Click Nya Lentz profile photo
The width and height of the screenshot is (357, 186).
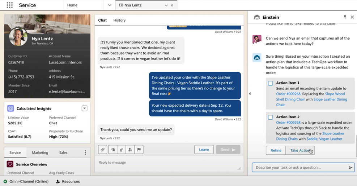click(18, 37)
